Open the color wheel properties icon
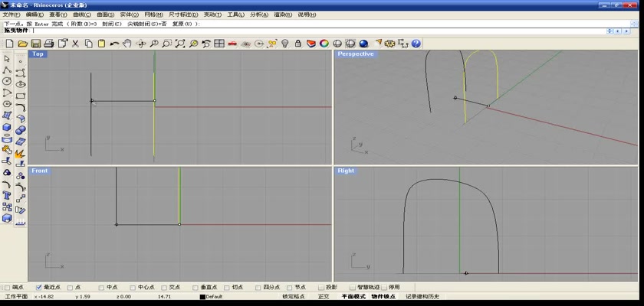Viewport: 644px width, 306px height. [x=324, y=44]
